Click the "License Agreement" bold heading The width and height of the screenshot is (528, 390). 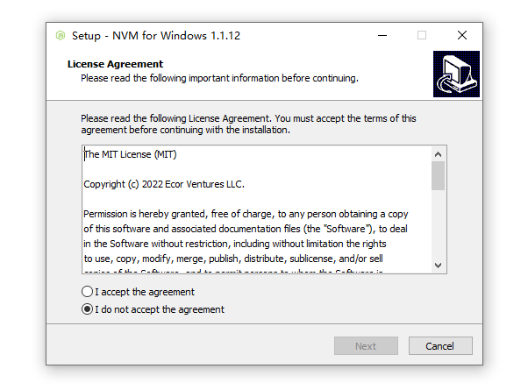coord(115,64)
